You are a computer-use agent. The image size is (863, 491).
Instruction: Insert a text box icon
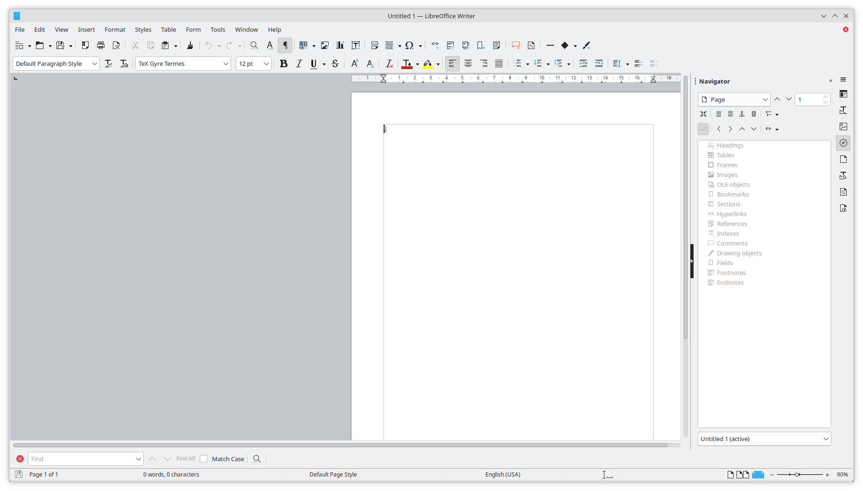[x=356, y=45]
